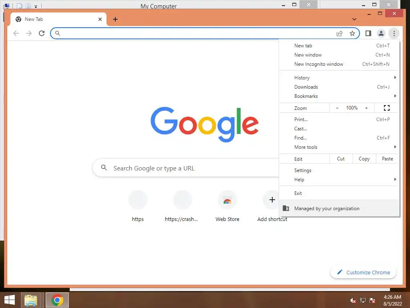Select New window from menu

click(339, 55)
